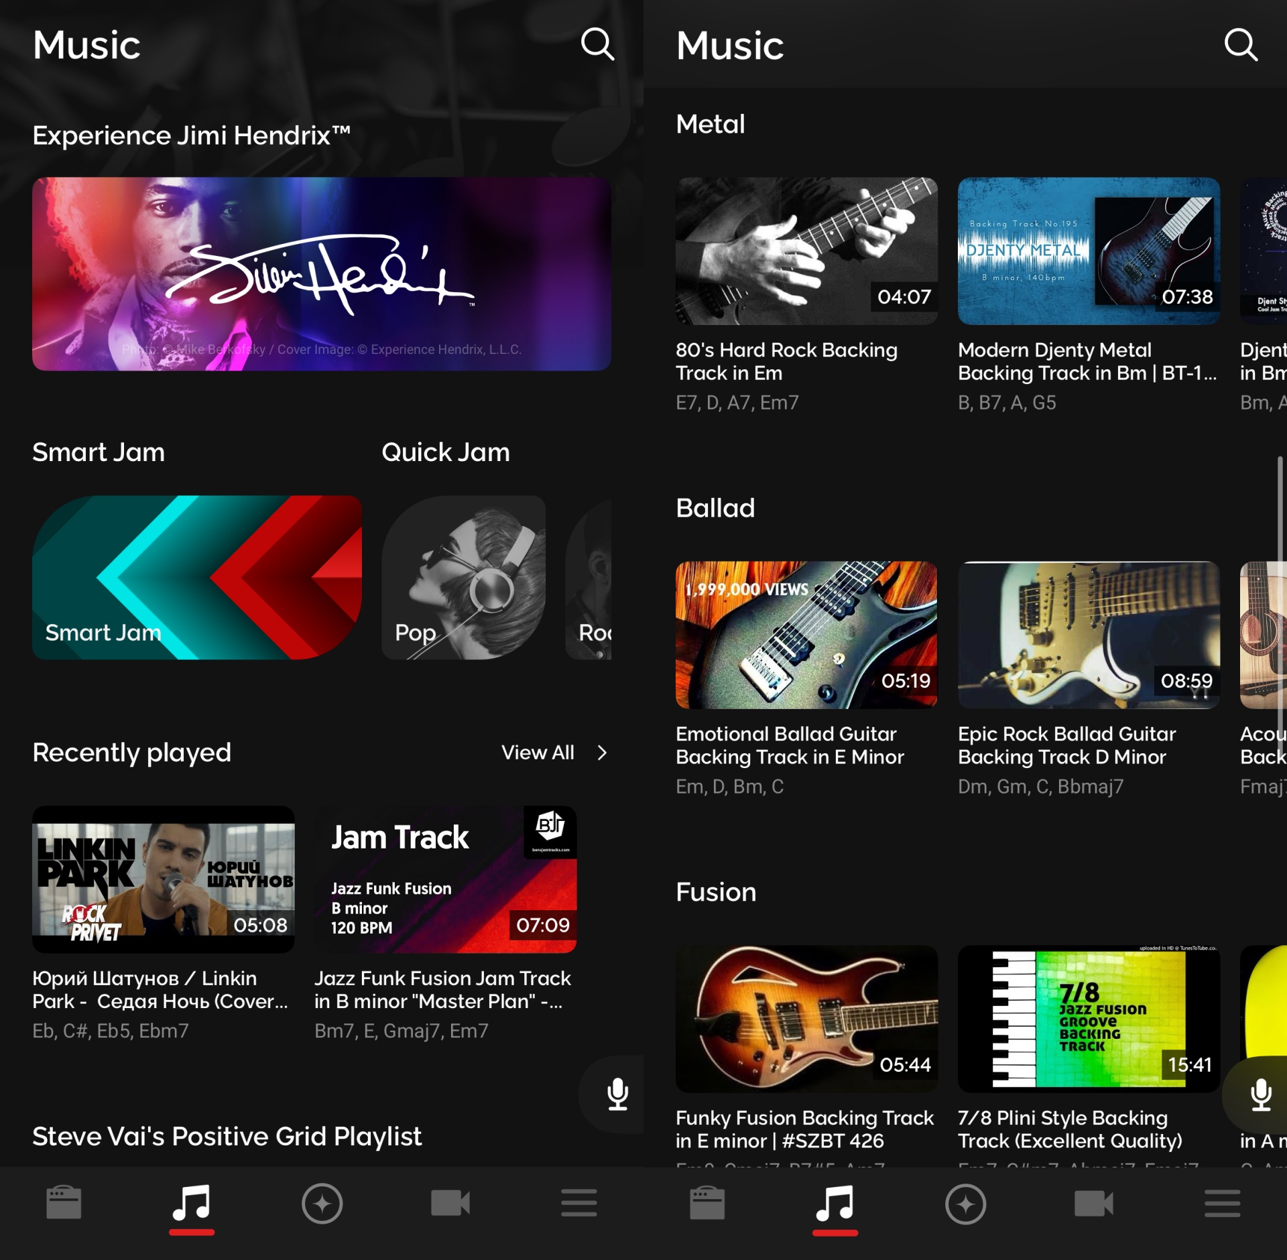Play the Linkin Park cover thumbnail
The height and width of the screenshot is (1260, 1287).
[164, 879]
